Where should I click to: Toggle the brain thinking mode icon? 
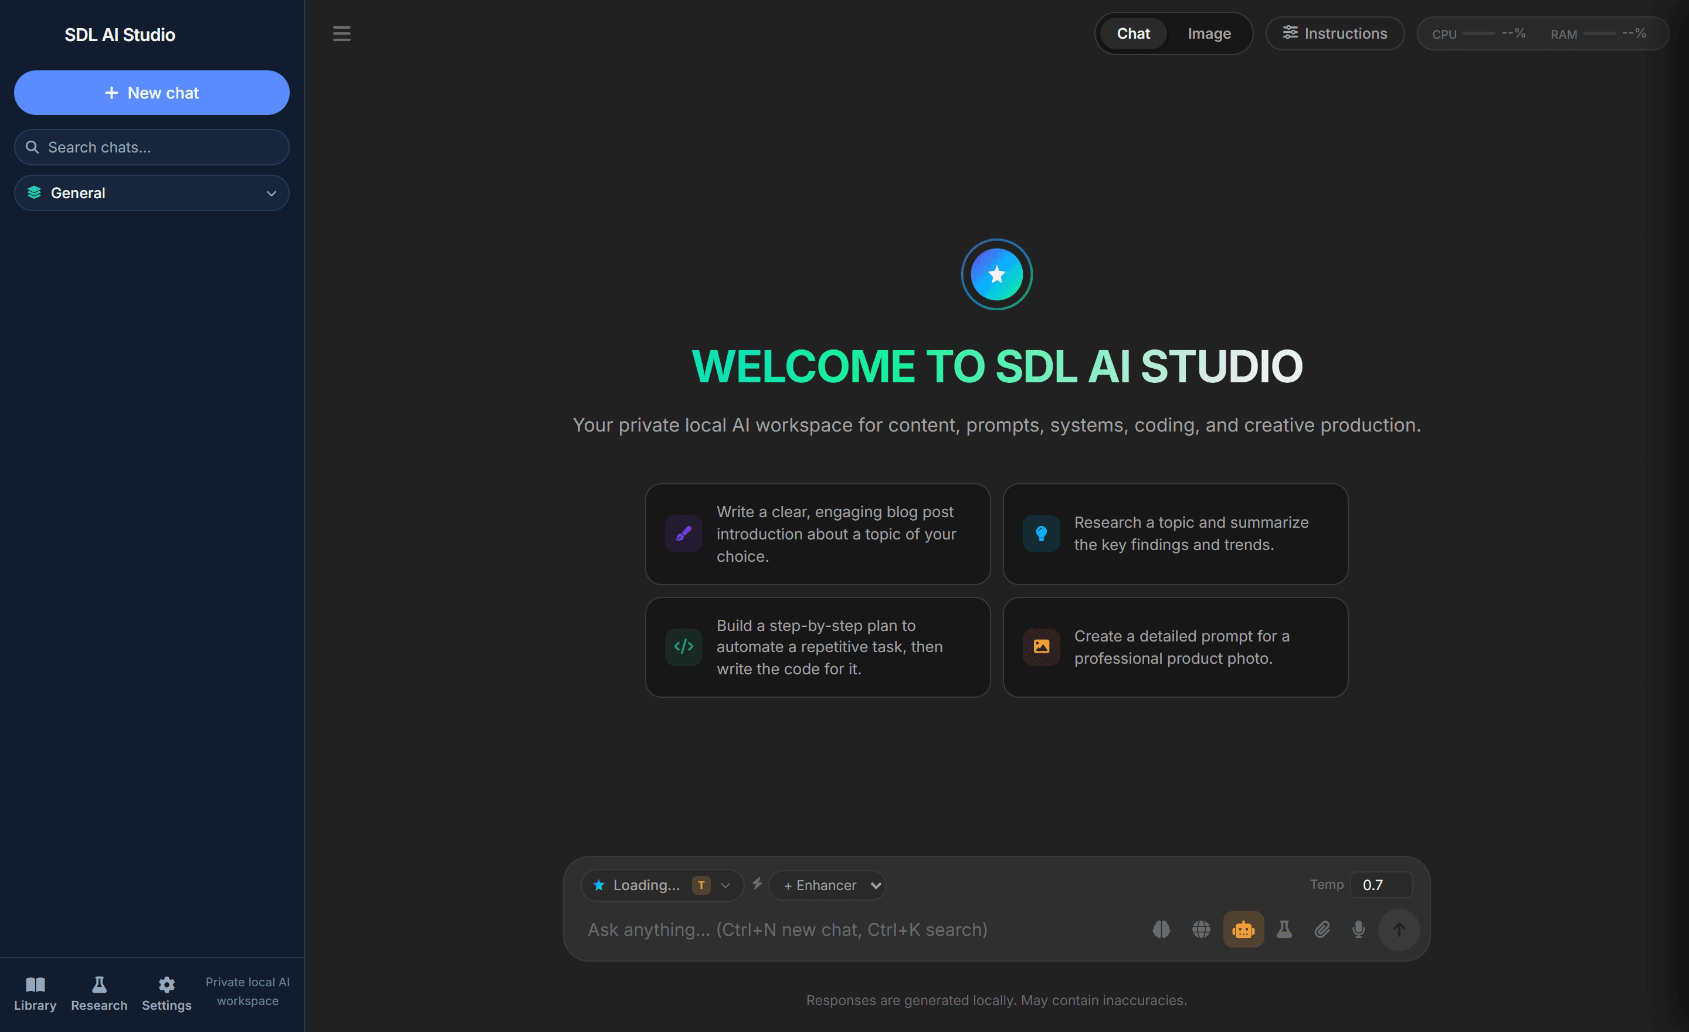1161,929
